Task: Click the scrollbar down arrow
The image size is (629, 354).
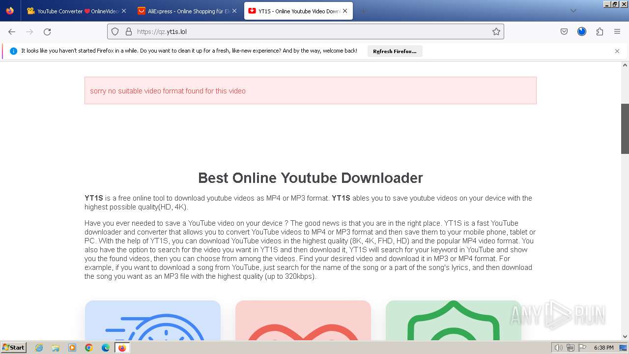Action: 625,337
